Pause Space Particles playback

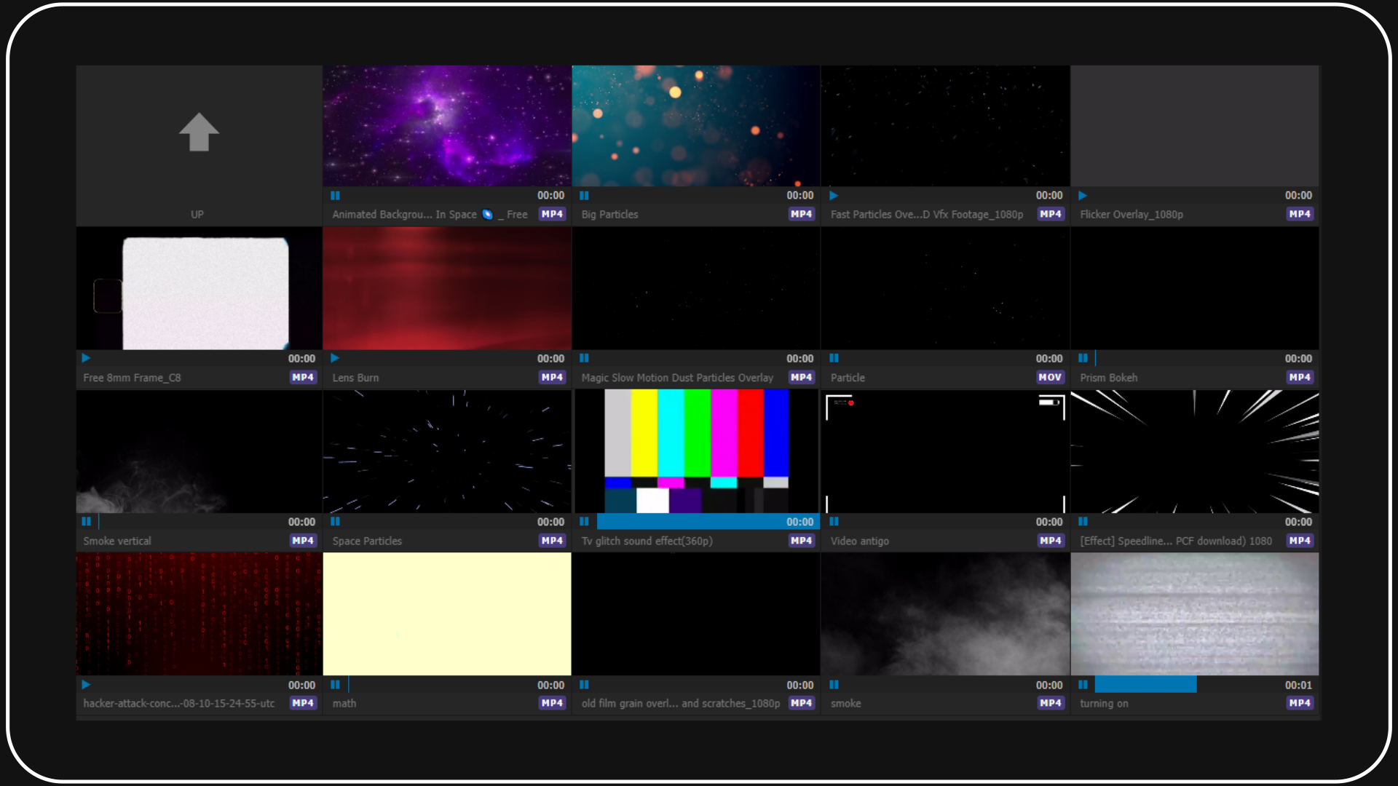(335, 521)
